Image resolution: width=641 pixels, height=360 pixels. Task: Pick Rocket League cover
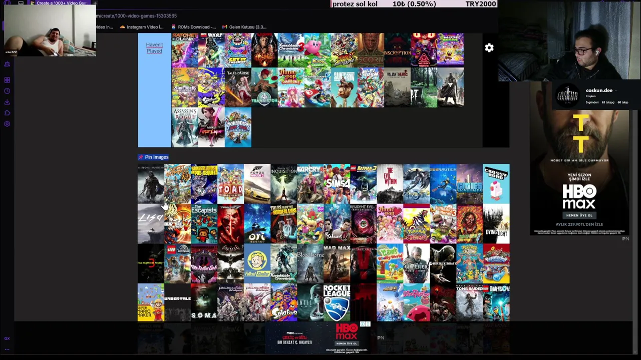(x=337, y=302)
